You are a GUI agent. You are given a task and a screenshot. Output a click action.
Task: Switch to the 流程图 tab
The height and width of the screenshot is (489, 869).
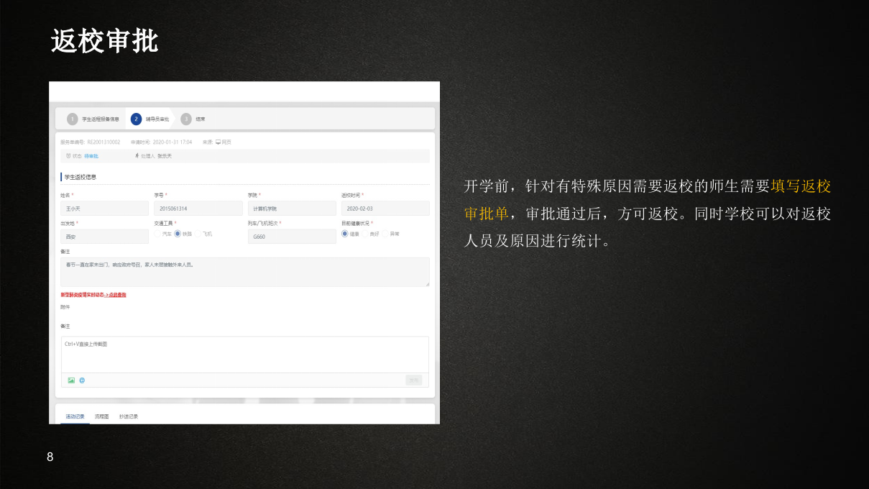click(101, 415)
